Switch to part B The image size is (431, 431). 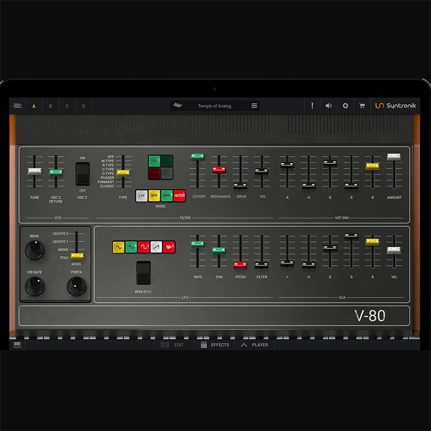51,106
